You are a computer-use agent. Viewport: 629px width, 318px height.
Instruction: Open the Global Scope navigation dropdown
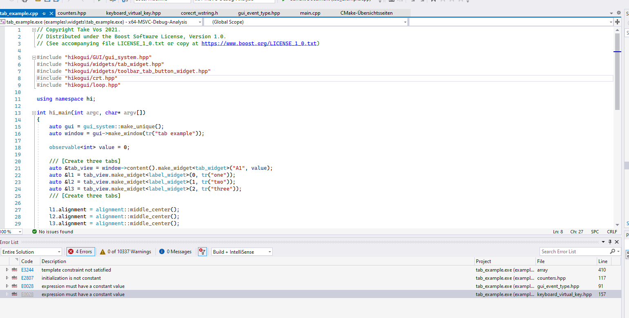pyautogui.click(x=306, y=22)
